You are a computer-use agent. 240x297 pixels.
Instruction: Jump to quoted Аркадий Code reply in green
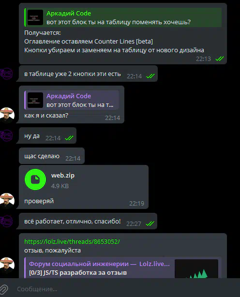tap(123, 17)
